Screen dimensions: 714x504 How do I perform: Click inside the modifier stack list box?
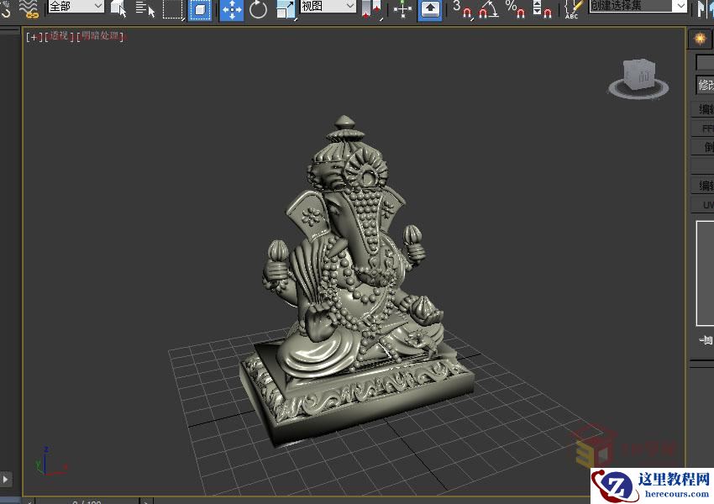coord(706,273)
